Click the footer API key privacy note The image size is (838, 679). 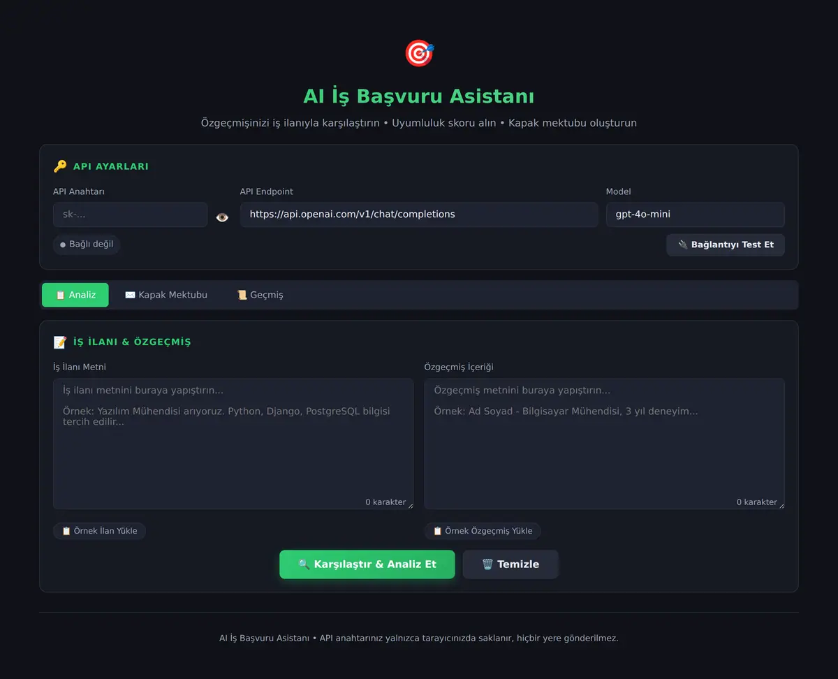[419, 638]
